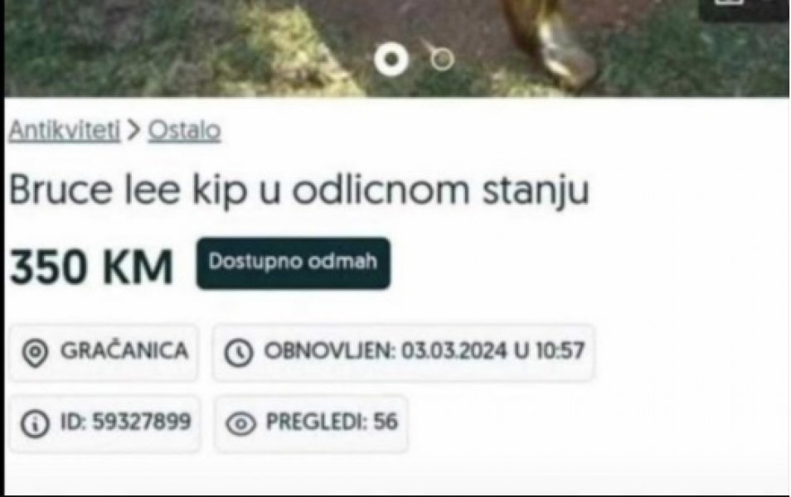Click the clock icon beside Obnovljen
Screen dimensions: 791x497
click(238, 352)
